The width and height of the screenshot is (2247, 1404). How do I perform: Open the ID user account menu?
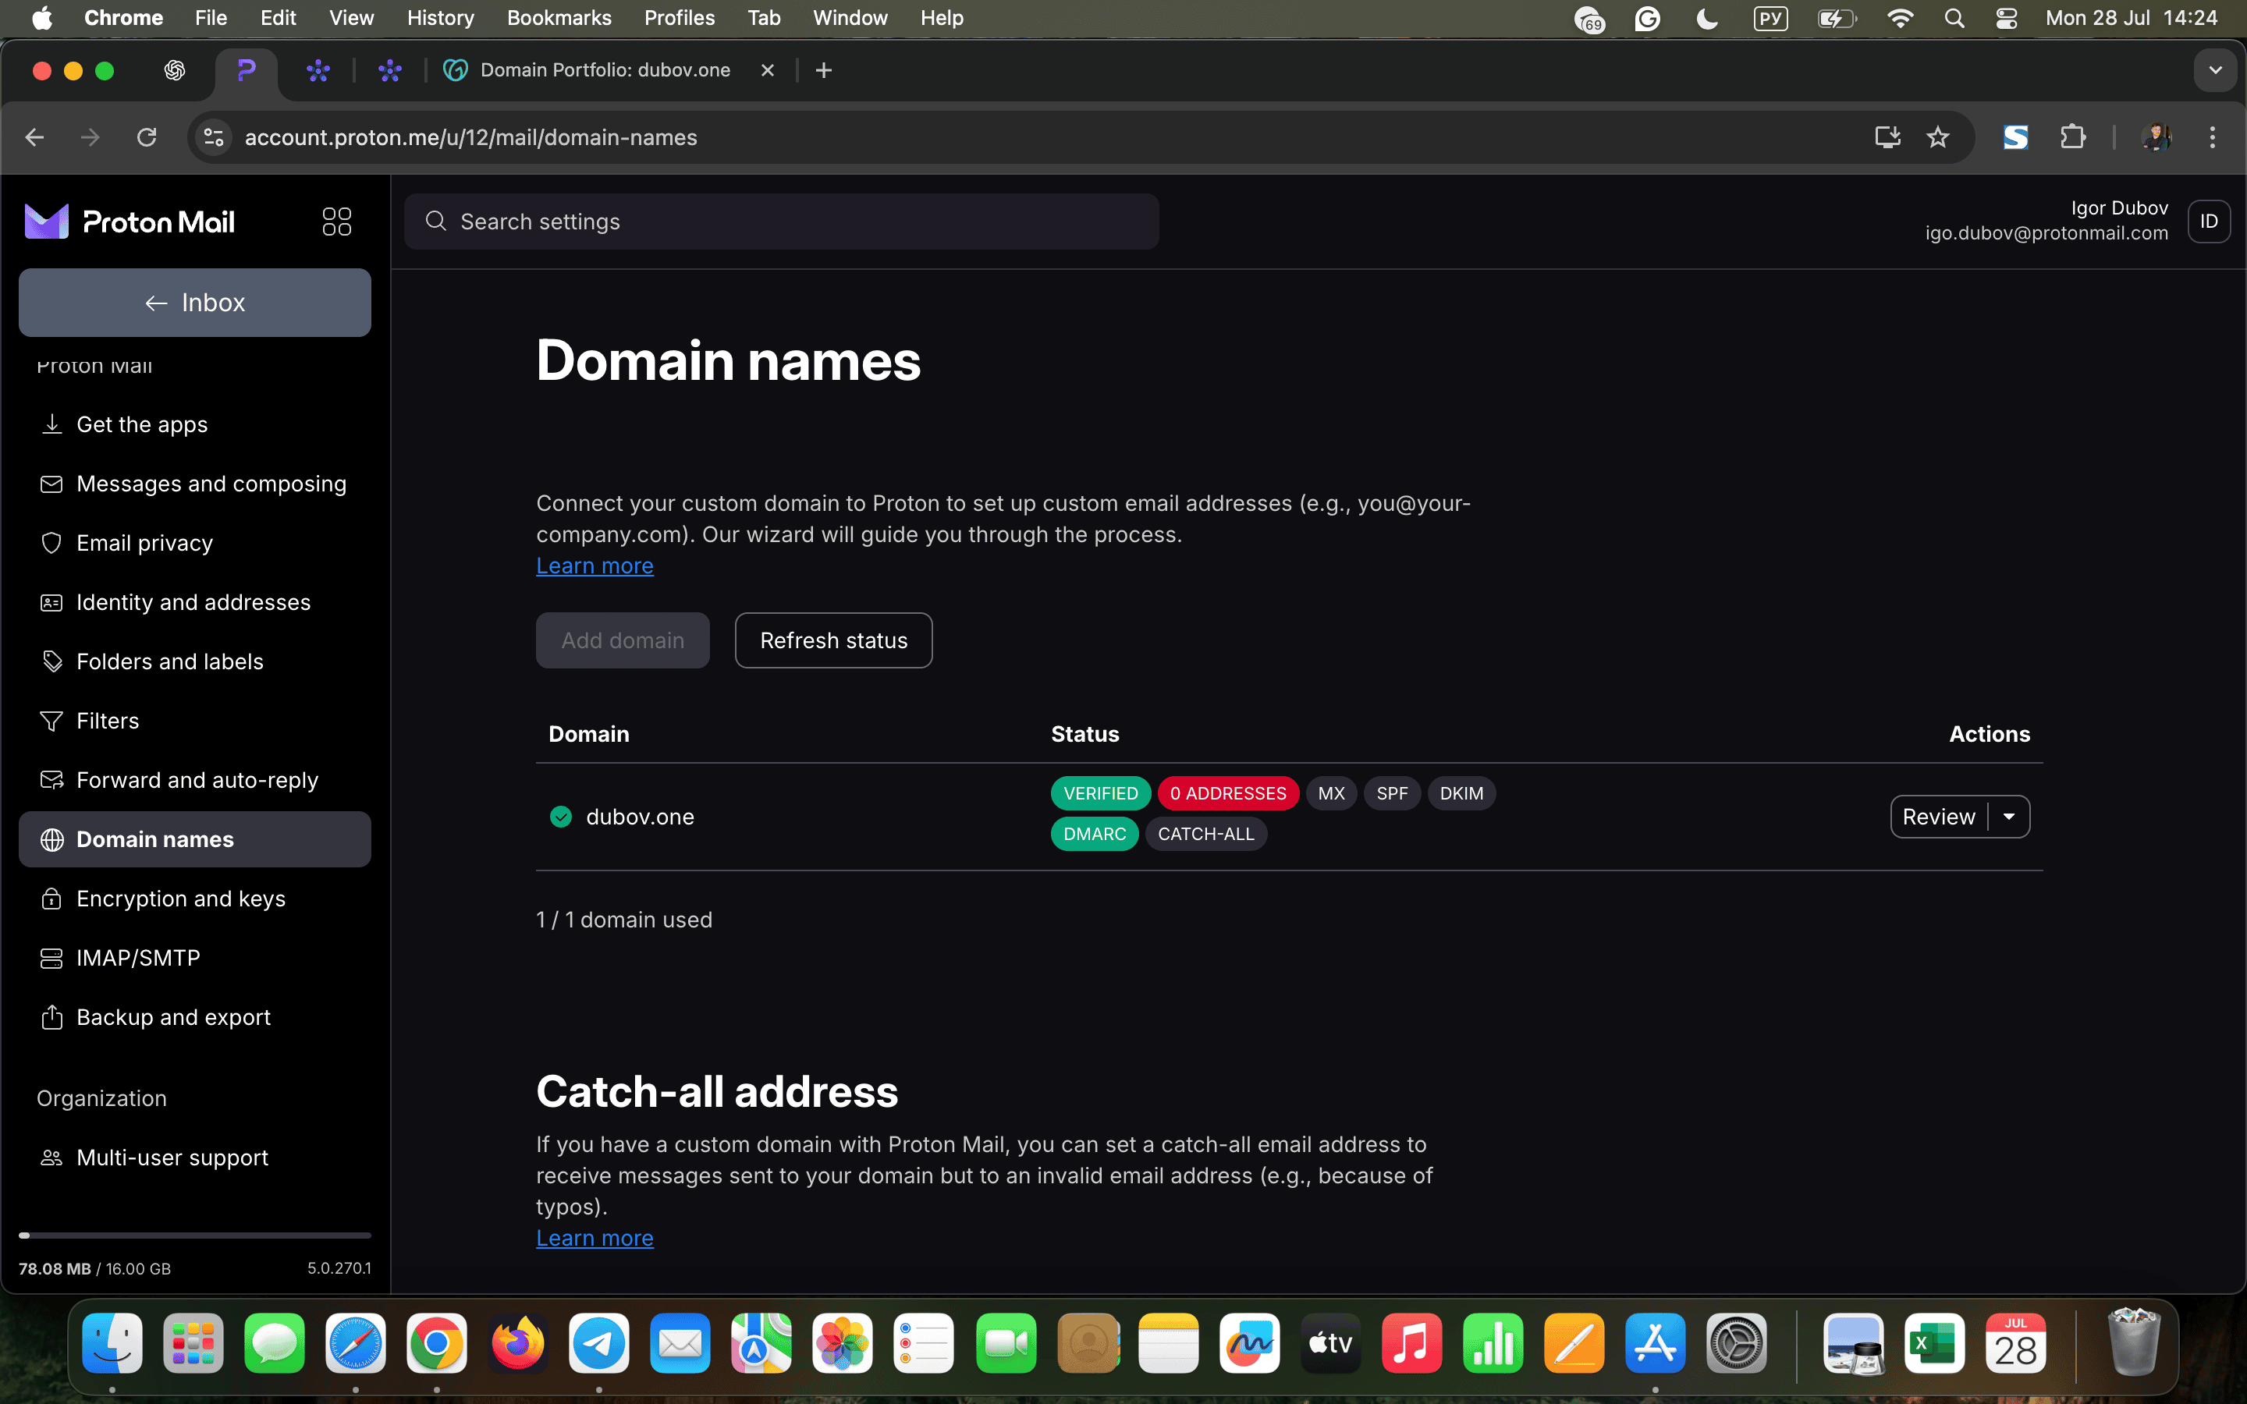tap(2208, 222)
